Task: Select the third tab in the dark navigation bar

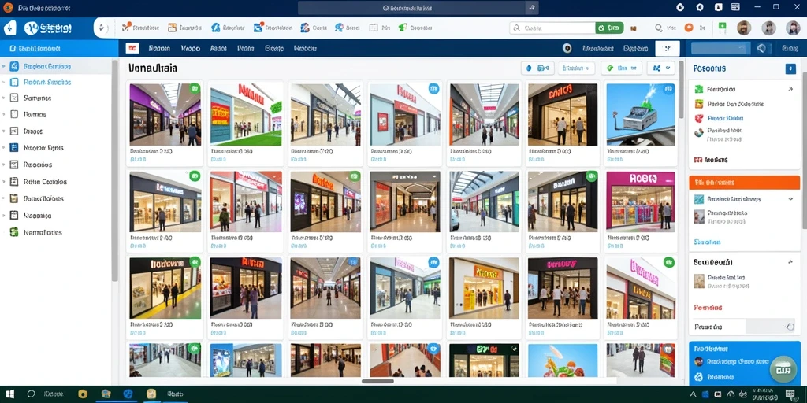Action: [219, 48]
